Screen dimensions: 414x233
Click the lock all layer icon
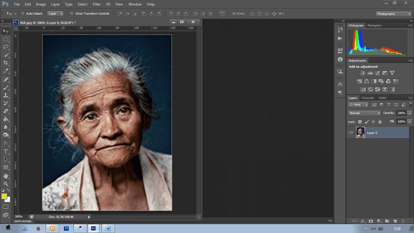[380, 122]
